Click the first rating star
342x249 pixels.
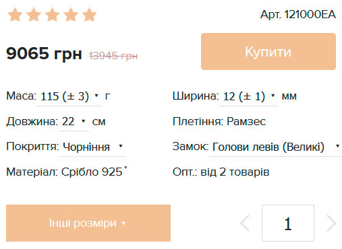(x=15, y=15)
